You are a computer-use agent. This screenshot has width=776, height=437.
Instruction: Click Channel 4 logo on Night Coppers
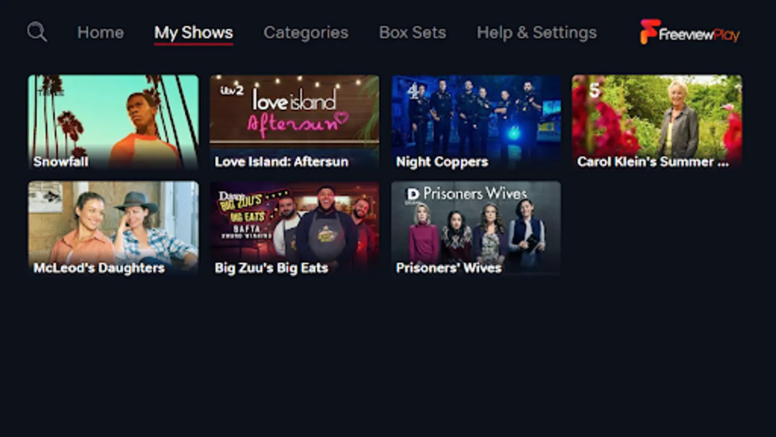click(x=413, y=90)
